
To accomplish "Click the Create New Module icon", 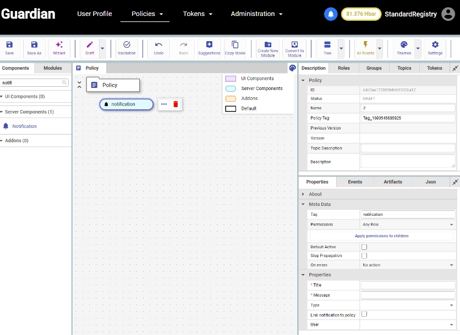I will click(267, 48).
